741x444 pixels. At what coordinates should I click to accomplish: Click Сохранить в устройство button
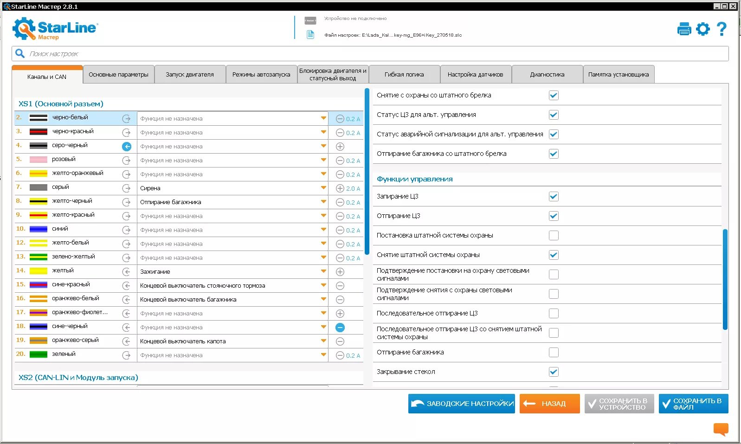(619, 404)
